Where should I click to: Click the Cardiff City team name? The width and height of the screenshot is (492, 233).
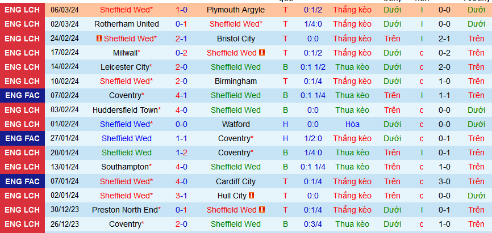pyautogui.click(x=235, y=181)
